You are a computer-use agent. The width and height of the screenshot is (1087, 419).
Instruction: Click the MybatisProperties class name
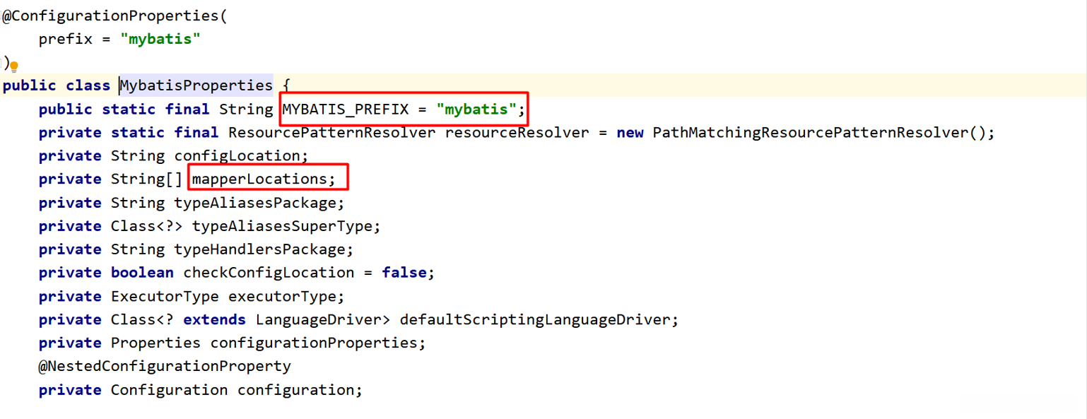tap(196, 85)
